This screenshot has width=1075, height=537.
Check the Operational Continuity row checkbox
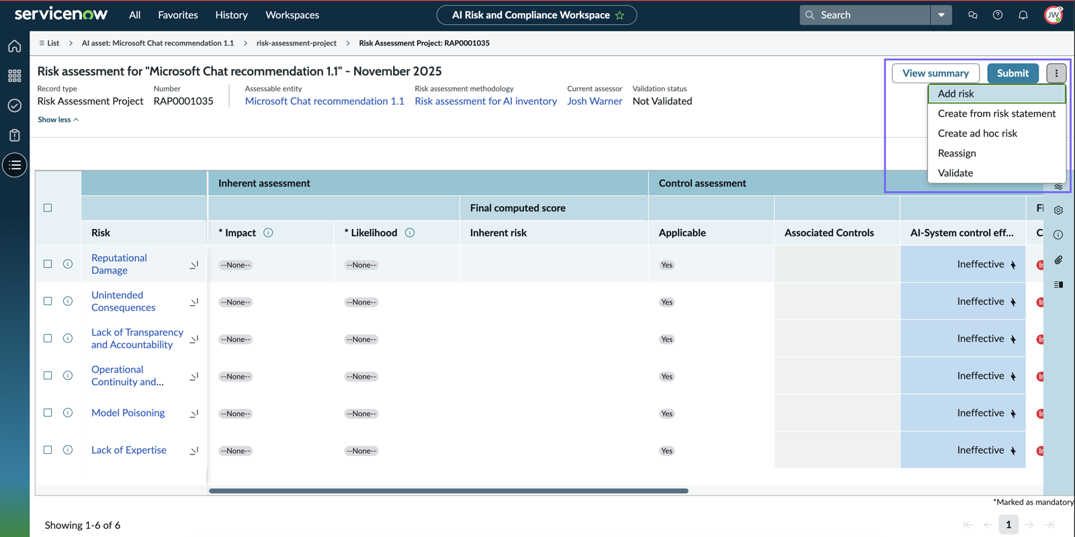(x=48, y=375)
